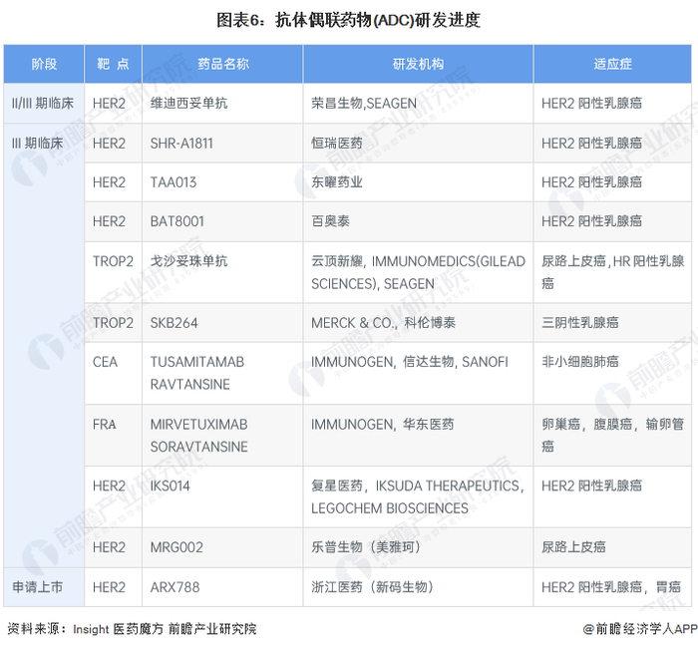Click the 靶点 column header

[x=113, y=64]
